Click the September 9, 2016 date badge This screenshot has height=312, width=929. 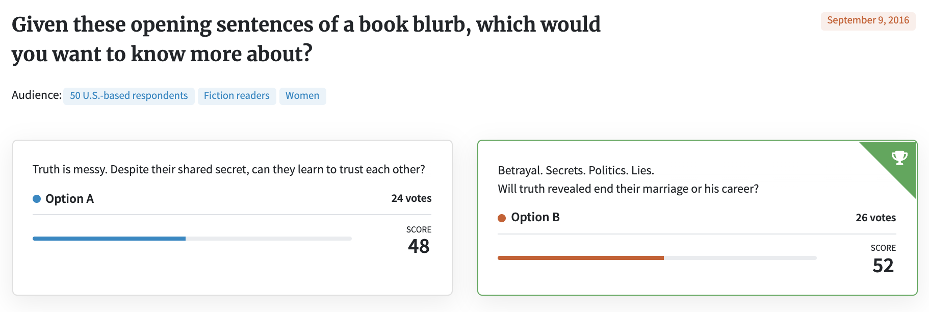pos(868,20)
